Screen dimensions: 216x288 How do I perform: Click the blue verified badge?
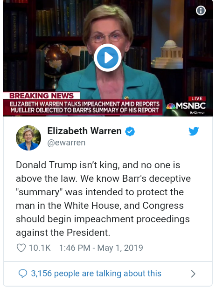coord(130,131)
